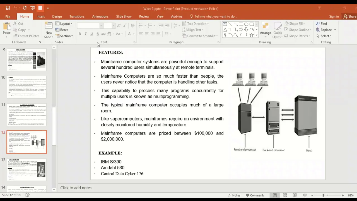357x201 pixels.
Task: Click the Replace button
Action: (326, 30)
